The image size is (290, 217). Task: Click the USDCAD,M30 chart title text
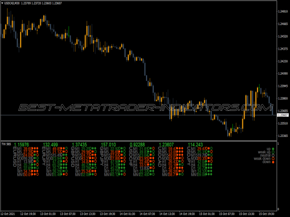tap(12, 3)
